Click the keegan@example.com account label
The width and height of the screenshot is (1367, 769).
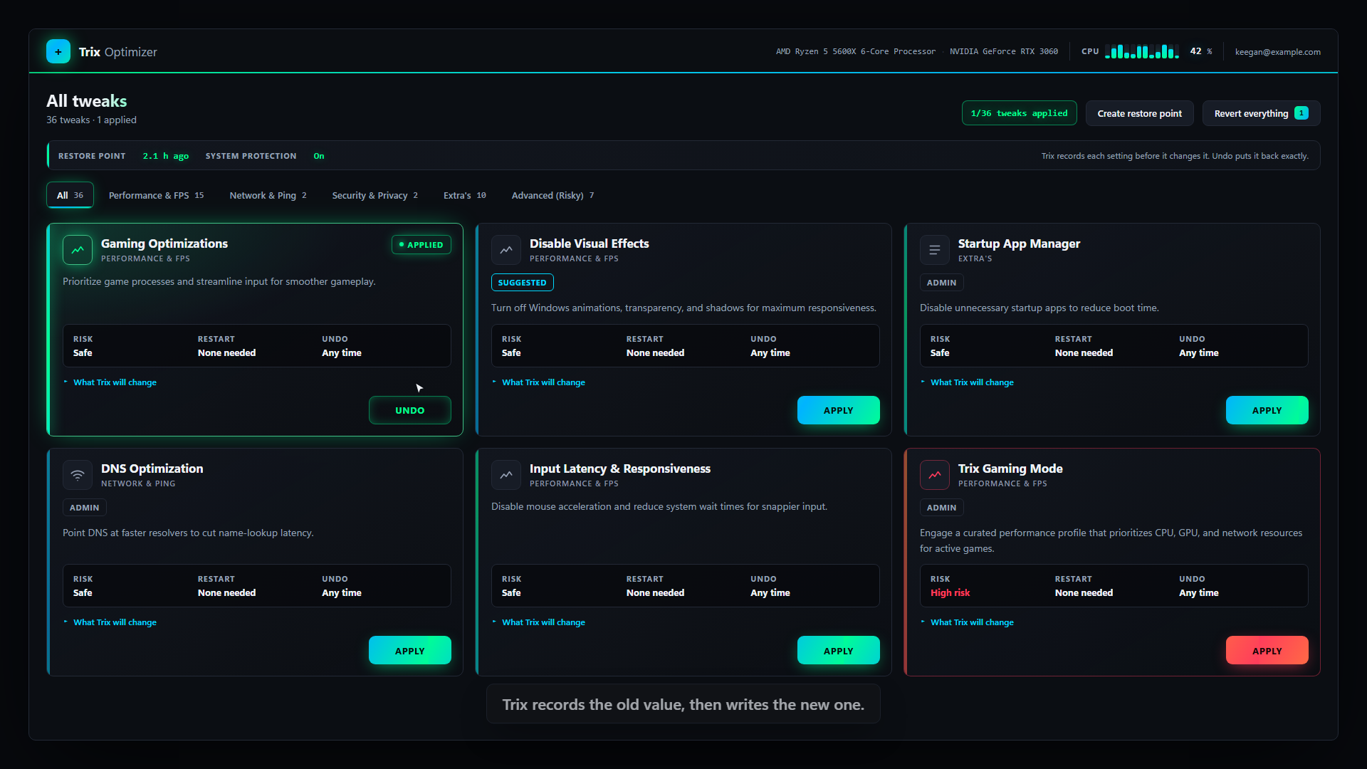[1277, 52]
